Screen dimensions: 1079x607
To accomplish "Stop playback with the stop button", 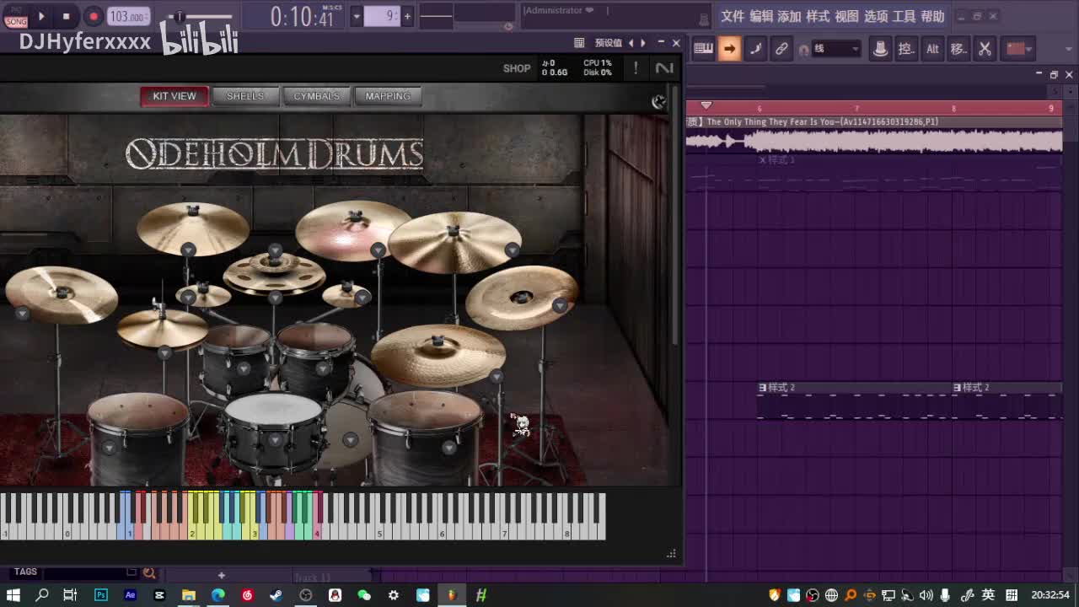I will (x=67, y=16).
